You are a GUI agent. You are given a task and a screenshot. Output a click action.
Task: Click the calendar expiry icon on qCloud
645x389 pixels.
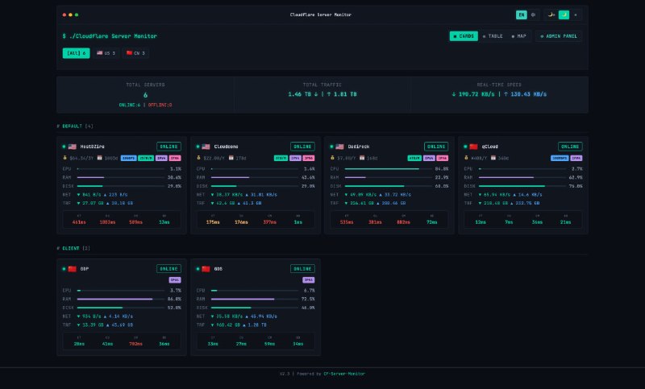pos(493,158)
